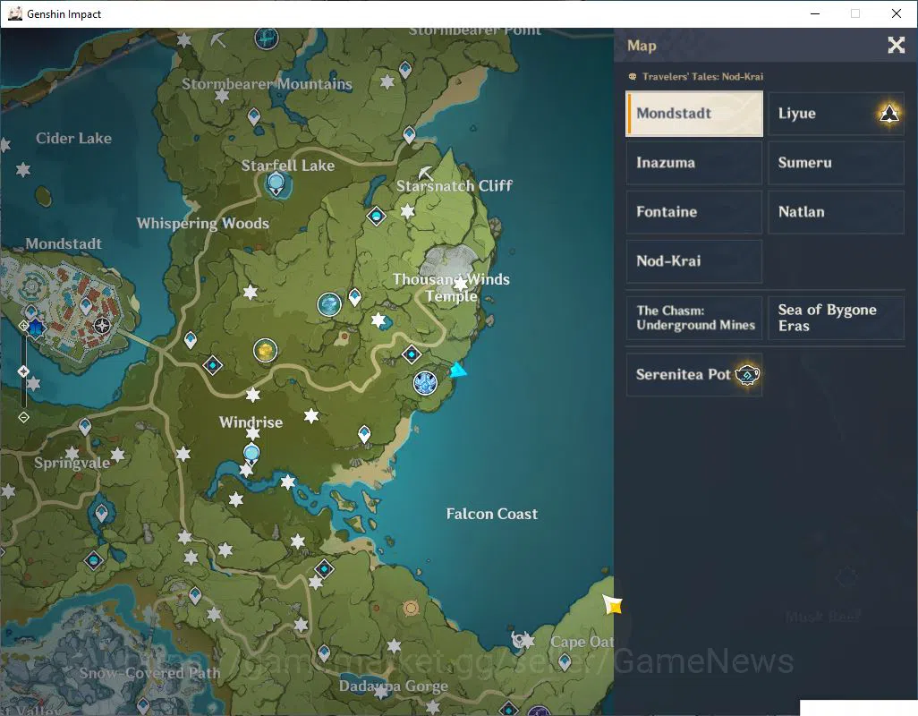Click the Snow-Covered Path map label
The height and width of the screenshot is (716, 918).
[x=150, y=673]
